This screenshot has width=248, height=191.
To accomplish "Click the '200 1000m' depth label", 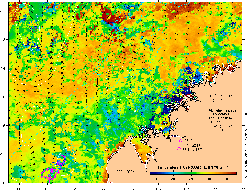I will (x=126, y=172).
